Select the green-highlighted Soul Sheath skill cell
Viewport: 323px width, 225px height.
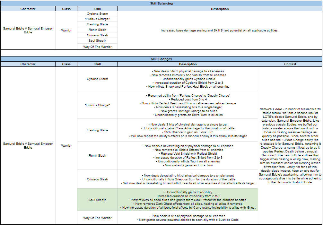[97, 200]
